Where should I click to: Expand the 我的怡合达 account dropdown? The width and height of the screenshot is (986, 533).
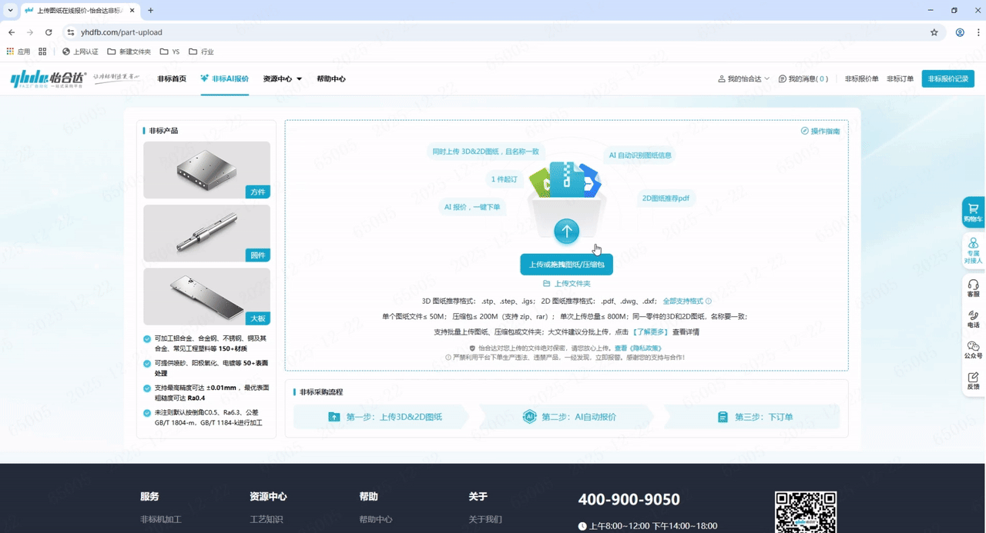click(x=743, y=79)
